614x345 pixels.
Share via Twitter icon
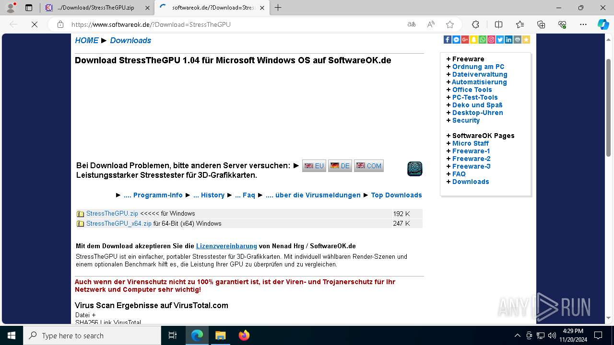(x=500, y=40)
